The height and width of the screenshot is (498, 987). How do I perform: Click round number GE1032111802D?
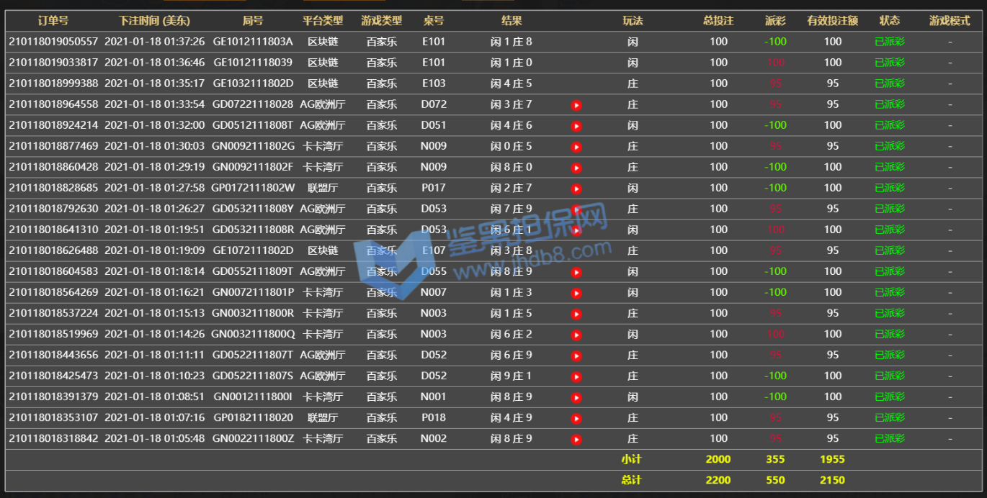(x=253, y=83)
